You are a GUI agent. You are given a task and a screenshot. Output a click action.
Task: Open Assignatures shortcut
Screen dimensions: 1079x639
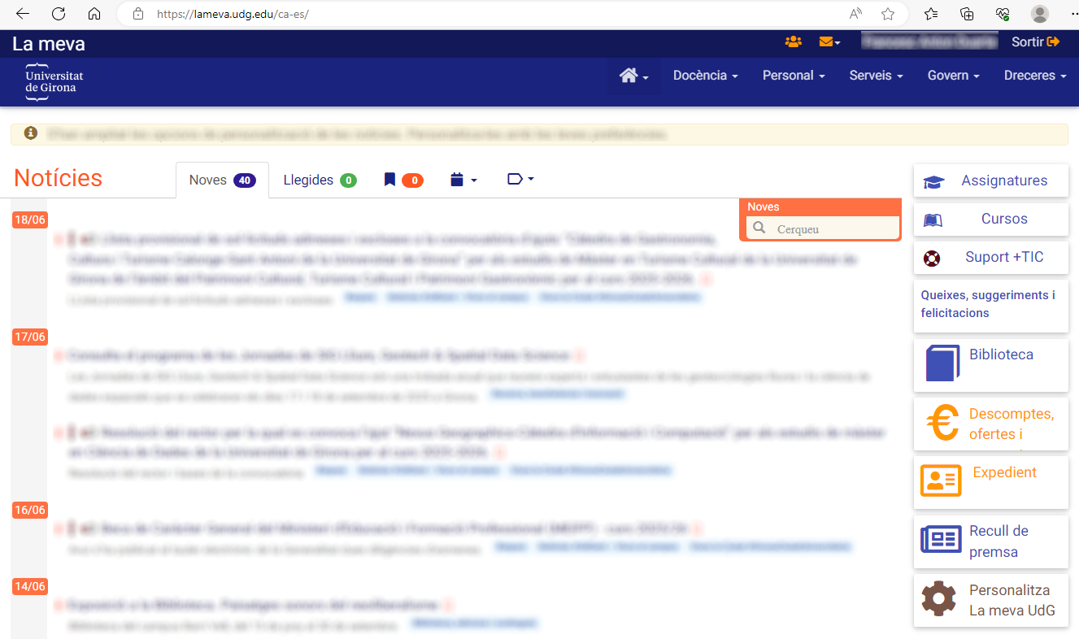(990, 181)
